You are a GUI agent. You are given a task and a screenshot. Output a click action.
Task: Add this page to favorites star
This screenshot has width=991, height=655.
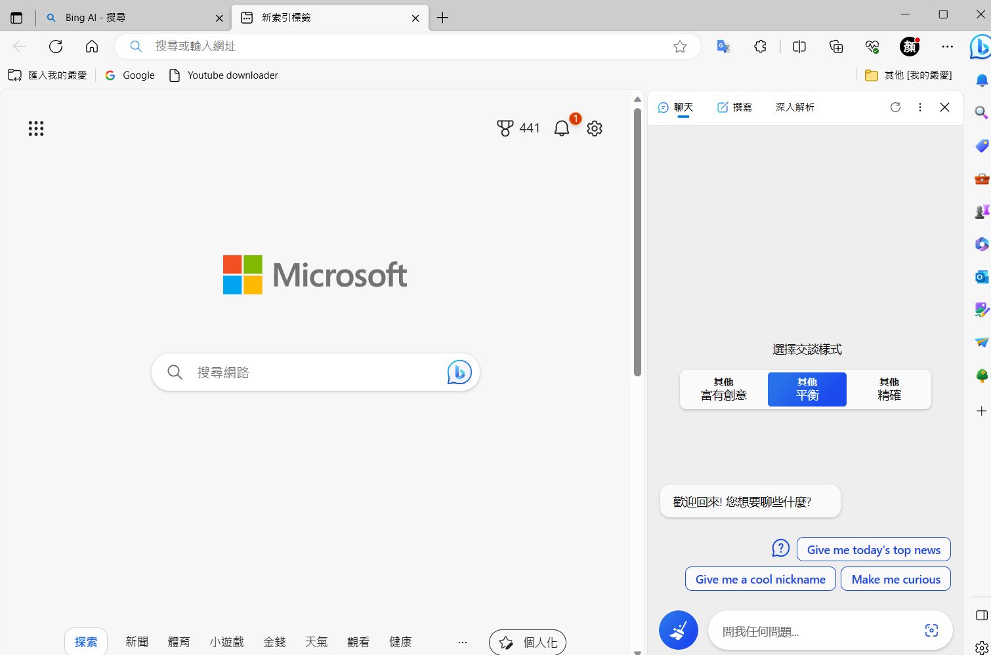680,46
